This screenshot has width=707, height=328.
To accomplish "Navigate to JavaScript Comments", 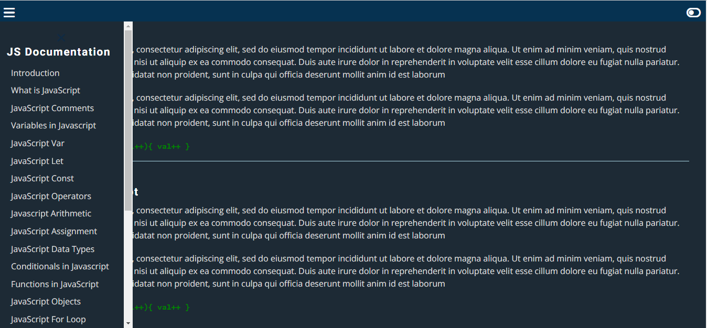I will tap(52, 108).
